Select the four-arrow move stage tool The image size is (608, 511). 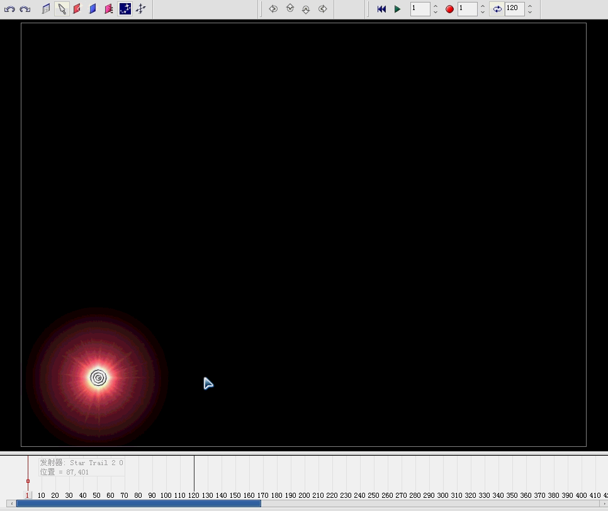141,9
